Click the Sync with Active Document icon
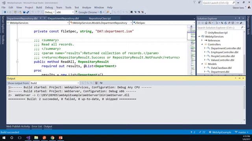This screenshot has height=141, width=252. [222, 23]
